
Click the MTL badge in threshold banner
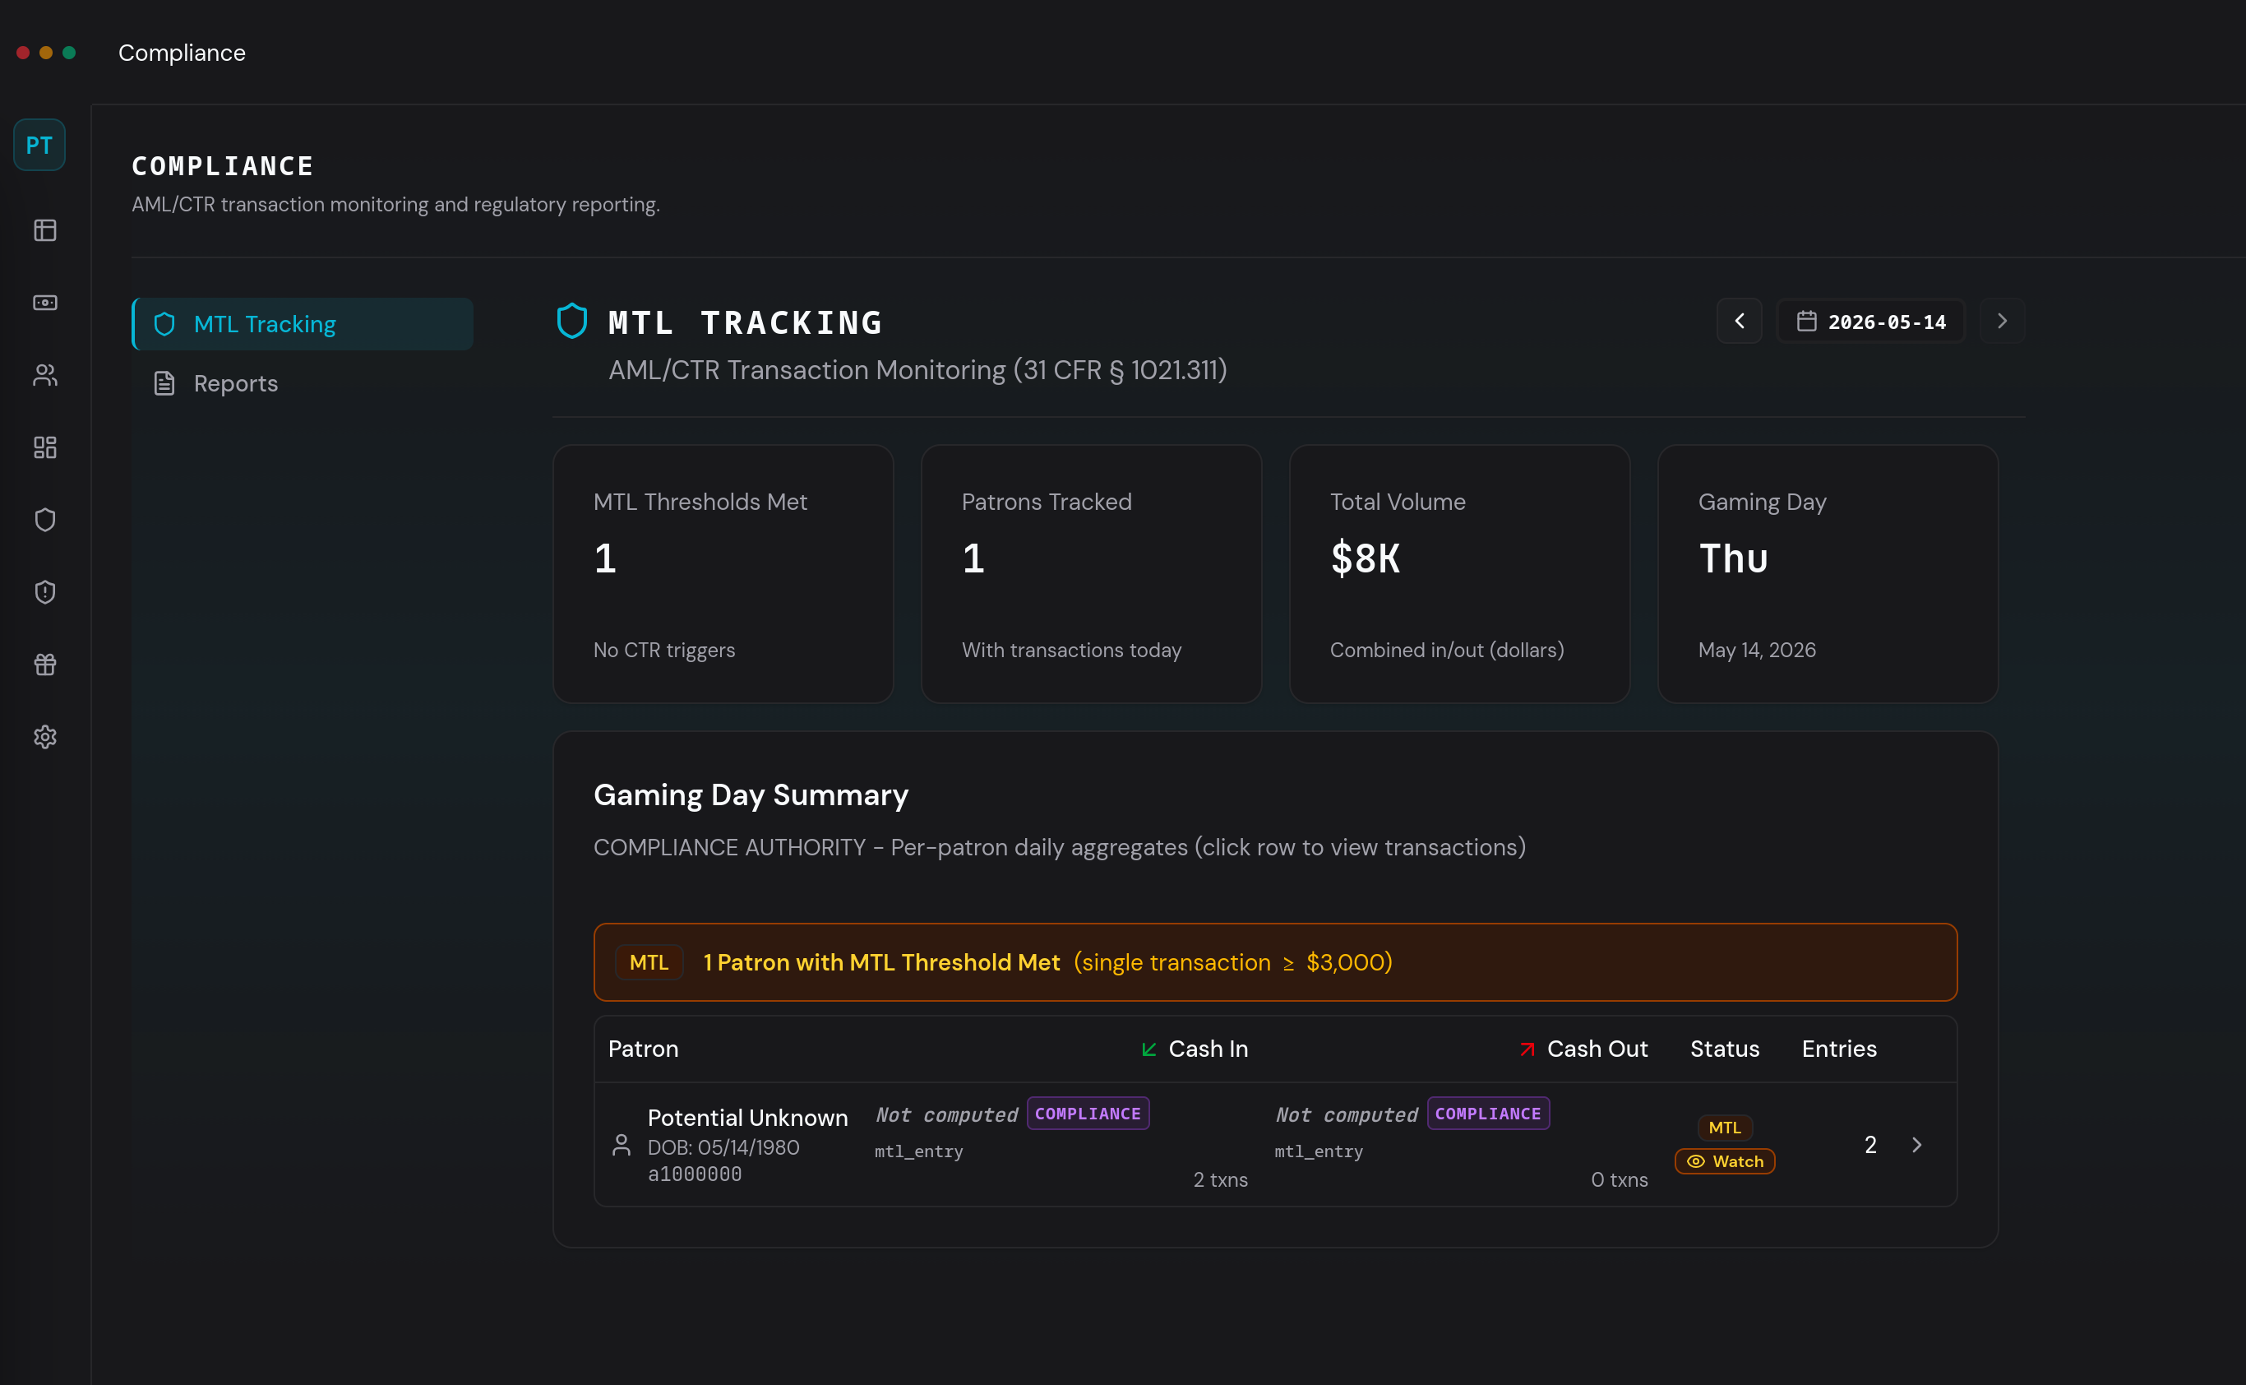[x=649, y=963]
